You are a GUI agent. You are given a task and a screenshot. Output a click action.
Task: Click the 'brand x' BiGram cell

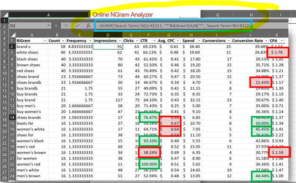pyautogui.click(x=31, y=46)
